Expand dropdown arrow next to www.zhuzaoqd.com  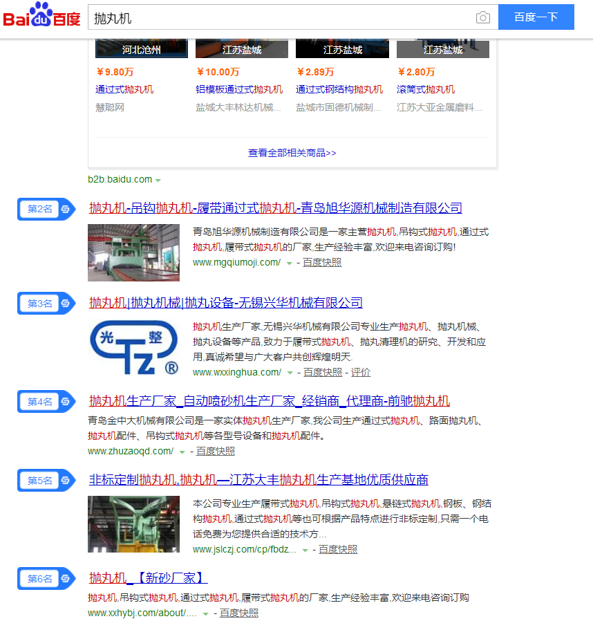point(182,452)
